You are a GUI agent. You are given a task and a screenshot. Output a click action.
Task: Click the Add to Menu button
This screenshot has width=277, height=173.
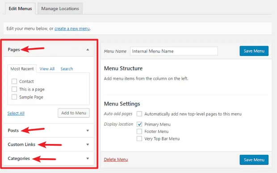click(x=74, y=113)
